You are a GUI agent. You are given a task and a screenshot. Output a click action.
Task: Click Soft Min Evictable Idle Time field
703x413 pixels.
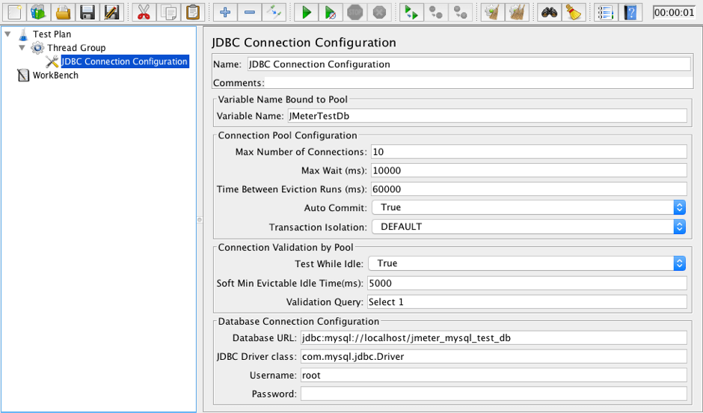pyautogui.click(x=527, y=283)
